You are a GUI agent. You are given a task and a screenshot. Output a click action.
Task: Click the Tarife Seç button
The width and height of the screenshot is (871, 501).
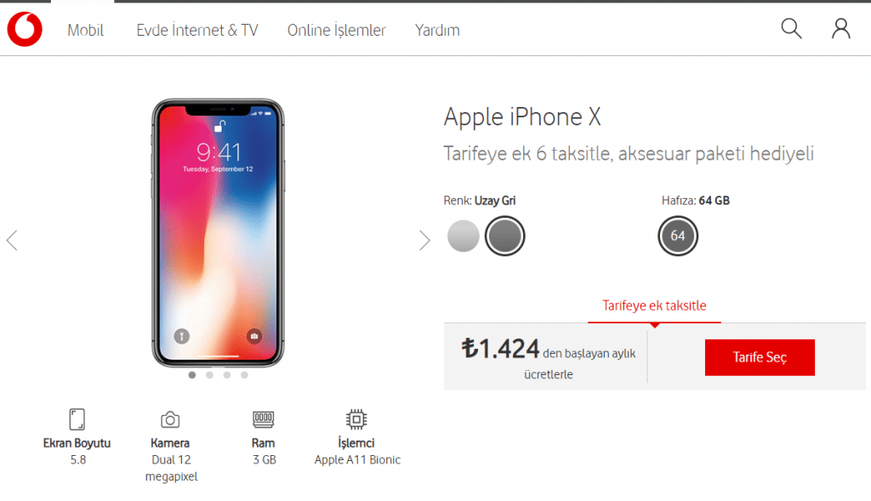click(x=760, y=357)
